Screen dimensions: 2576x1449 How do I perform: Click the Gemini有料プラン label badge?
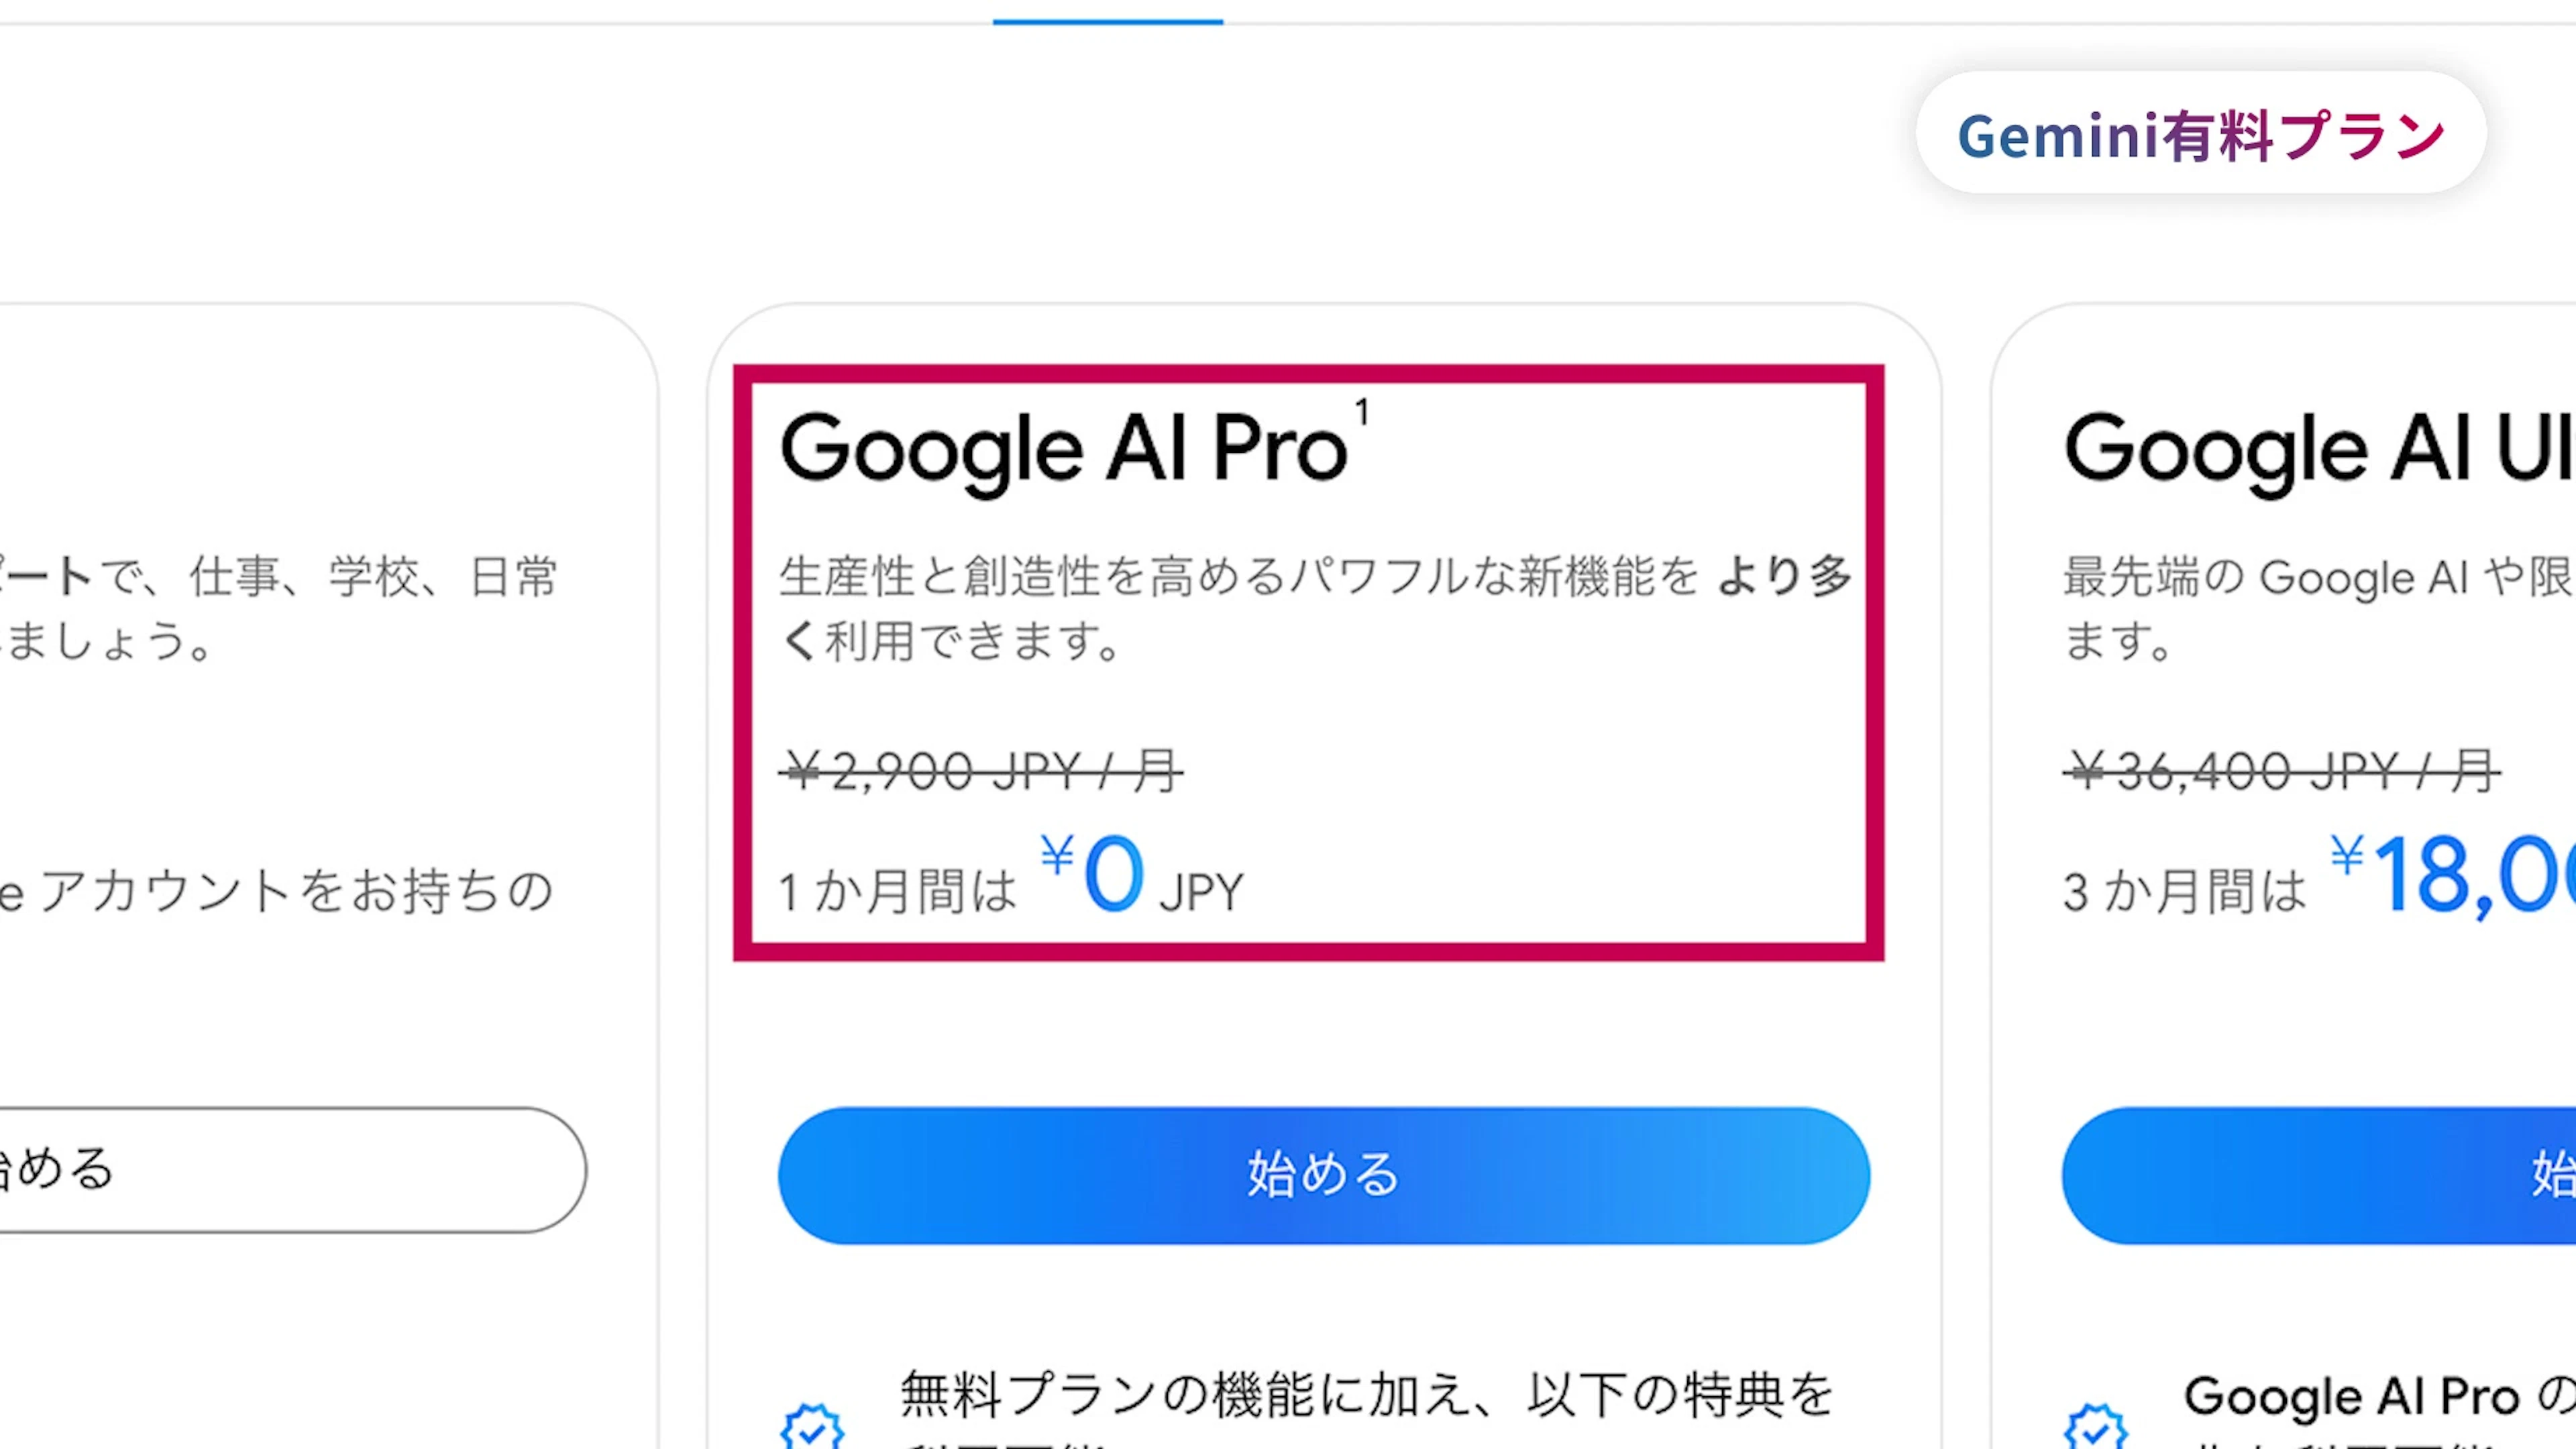pos(2200,134)
